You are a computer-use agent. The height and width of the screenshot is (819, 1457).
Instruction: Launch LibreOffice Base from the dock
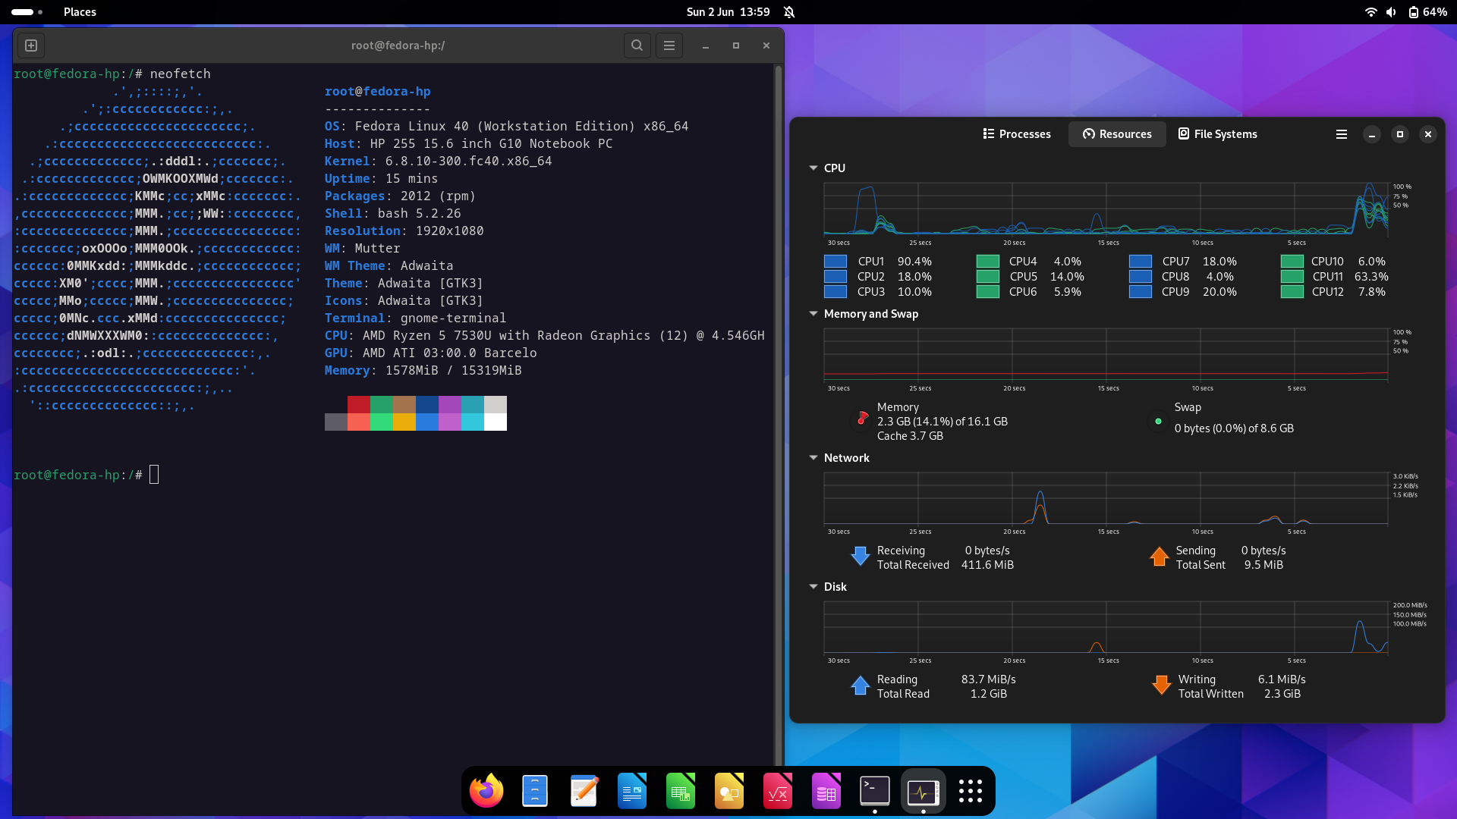coord(826,792)
